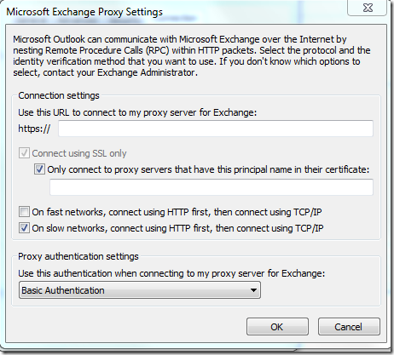
Task: Click the authentication dropdown arrow
Action: click(x=253, y=290)
